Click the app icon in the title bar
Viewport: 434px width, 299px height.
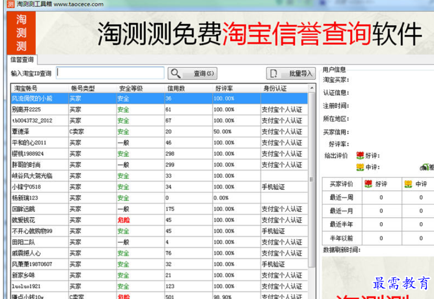point(11,4)
